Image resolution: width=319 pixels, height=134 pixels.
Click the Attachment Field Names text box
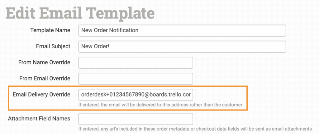[x=136, y=119]
